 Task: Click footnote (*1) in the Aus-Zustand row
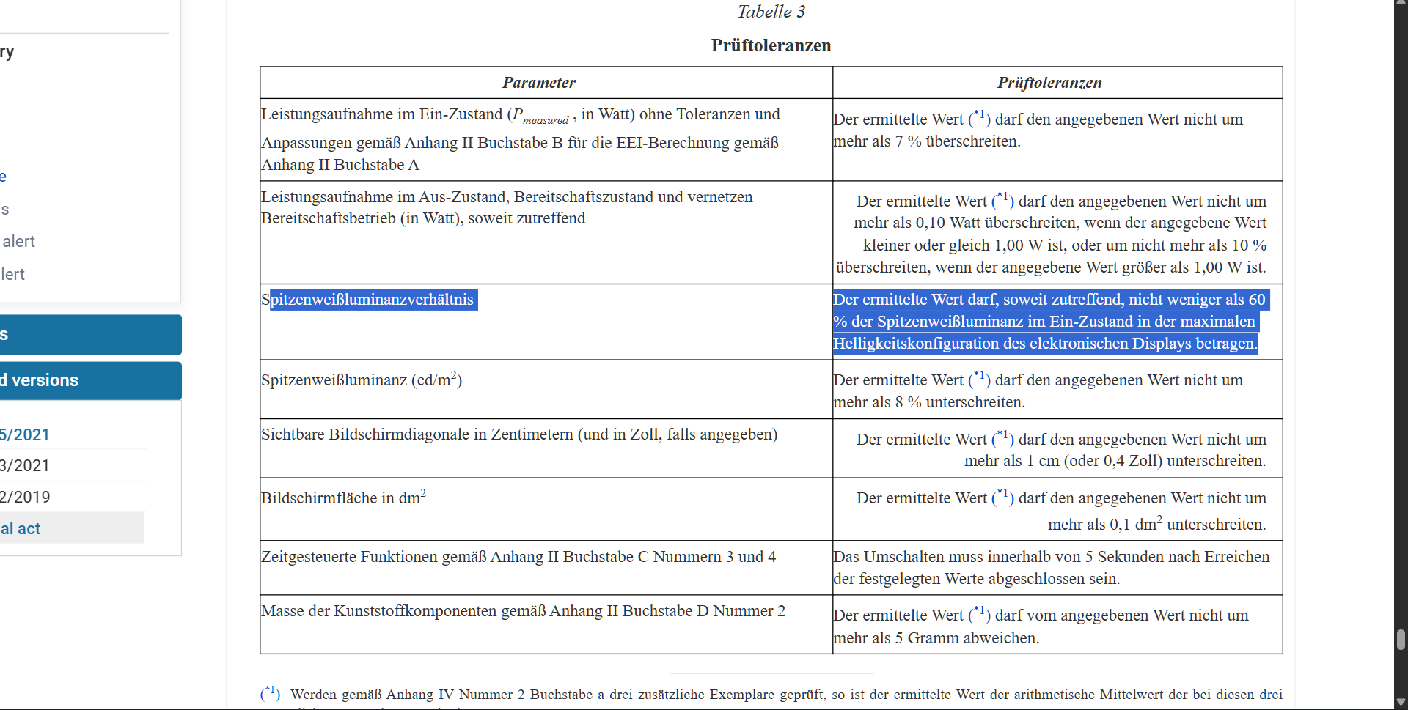point(1002,197)
